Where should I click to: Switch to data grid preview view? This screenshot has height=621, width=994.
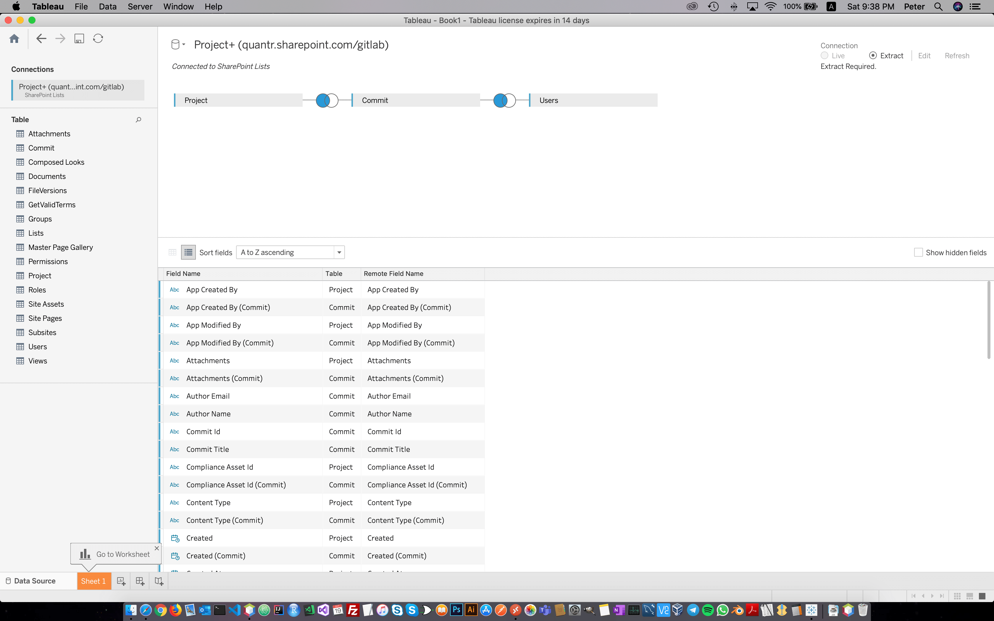[x=172, y=252]
